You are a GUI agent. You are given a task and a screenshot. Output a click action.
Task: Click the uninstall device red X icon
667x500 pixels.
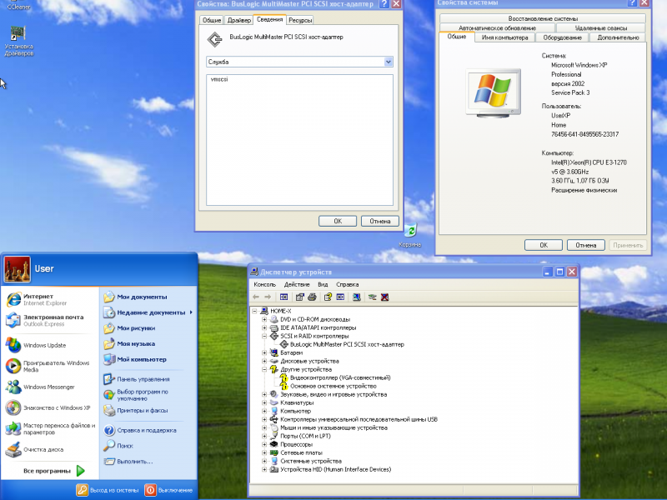point(385,297)
